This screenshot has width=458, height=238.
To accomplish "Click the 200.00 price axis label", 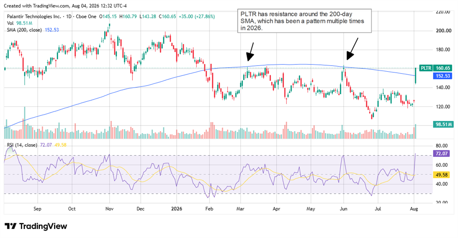I will pyautogui.click(x=443, y=31).
